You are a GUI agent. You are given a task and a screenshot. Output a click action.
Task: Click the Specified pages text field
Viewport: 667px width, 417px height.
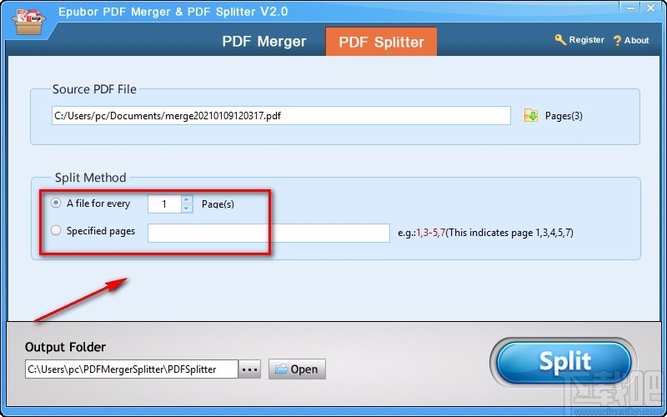click(x=268, y=233)
